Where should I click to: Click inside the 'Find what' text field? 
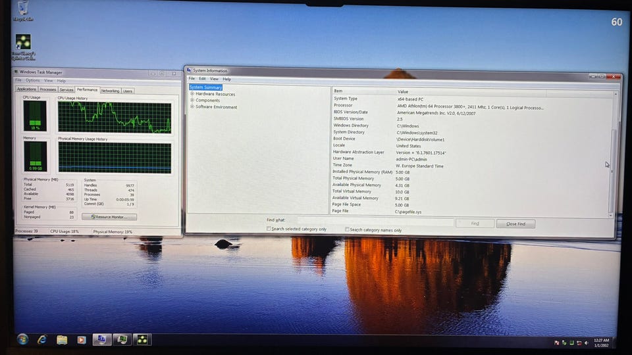(x=375, y=222)
